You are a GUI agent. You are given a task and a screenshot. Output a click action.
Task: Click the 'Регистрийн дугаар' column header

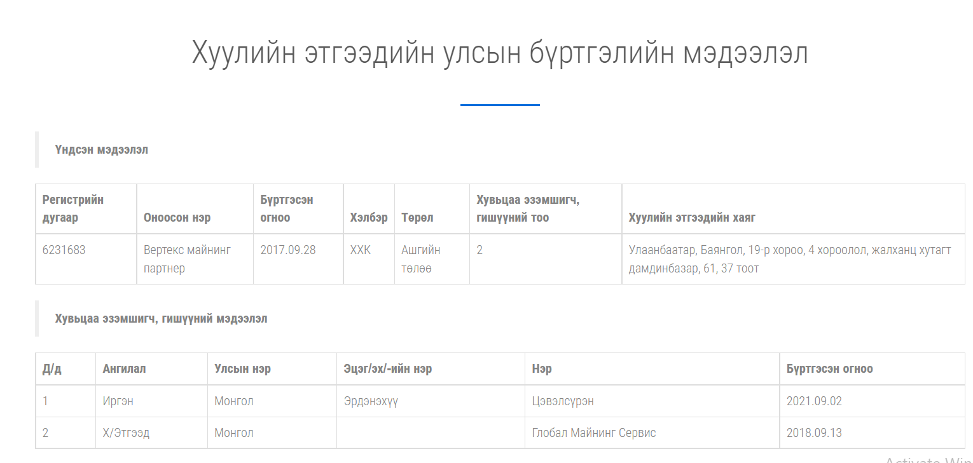pos(73,208)
